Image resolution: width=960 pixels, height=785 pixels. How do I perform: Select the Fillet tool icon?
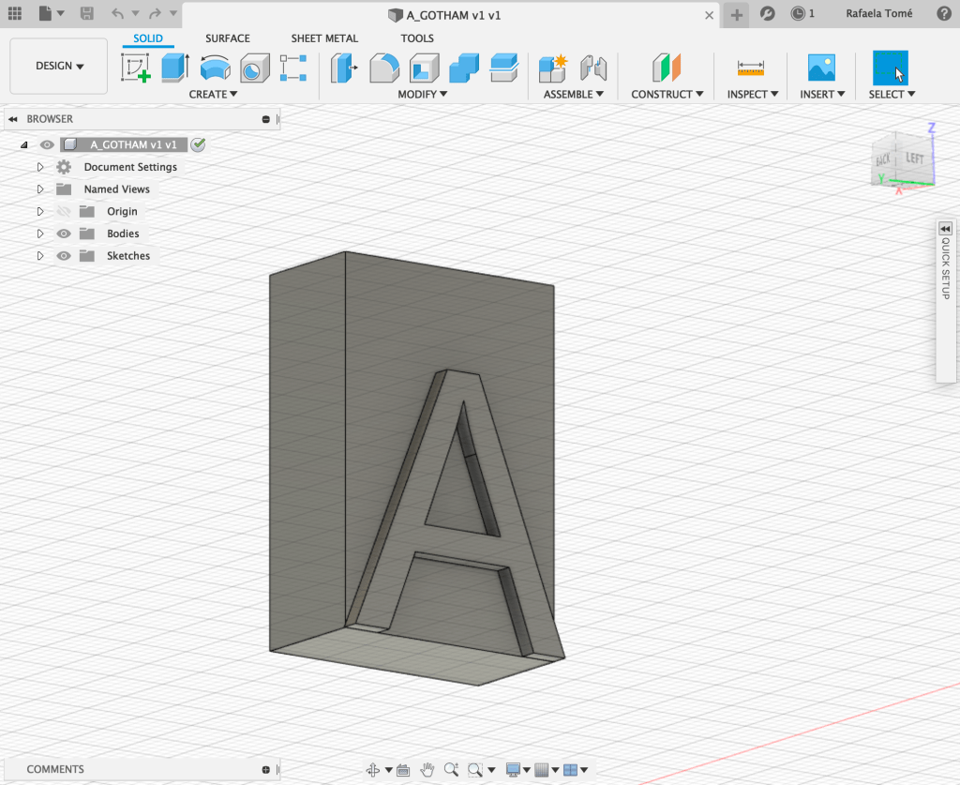(x=384, y=68)
